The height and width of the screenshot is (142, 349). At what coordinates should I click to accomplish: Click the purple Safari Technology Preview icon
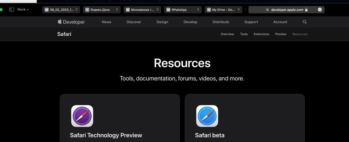coord(82,116)
